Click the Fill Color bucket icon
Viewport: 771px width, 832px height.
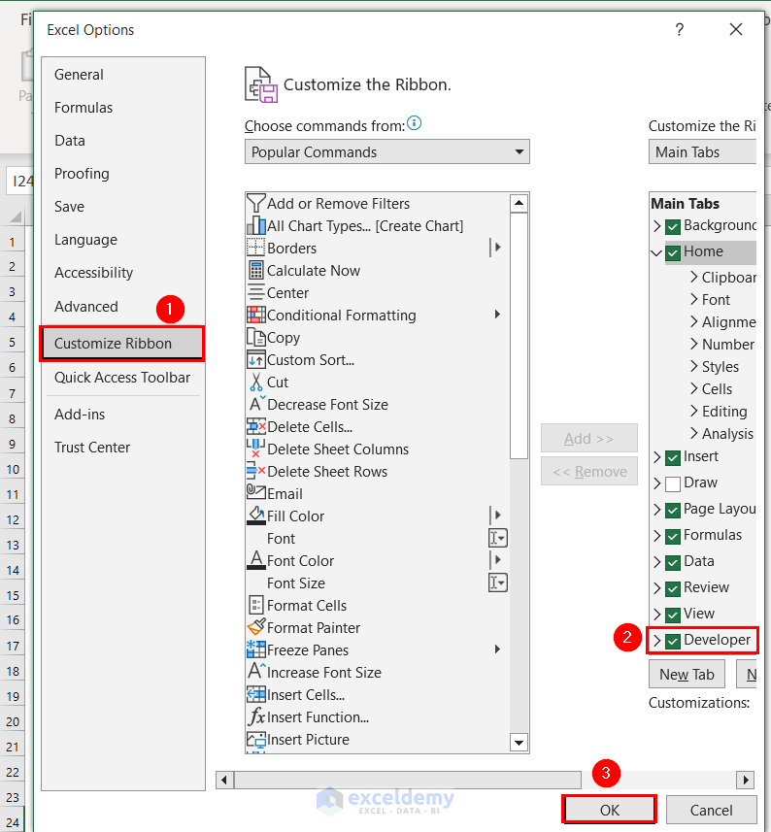coord(256,516)
